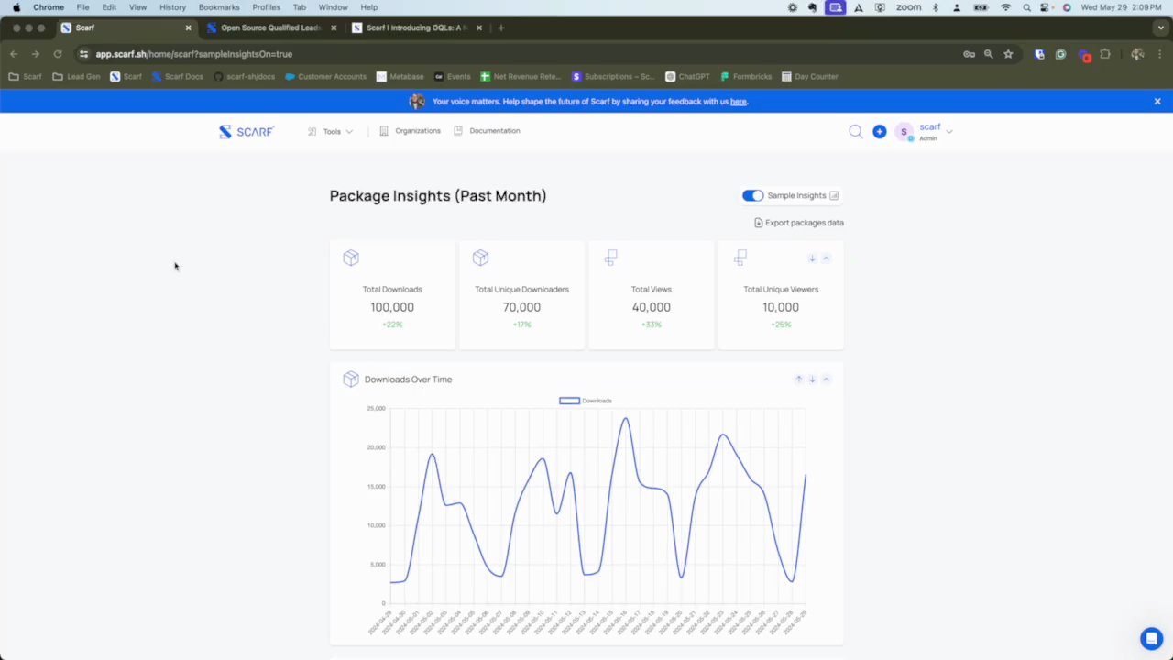The image size is (1173, 660).
Task: Click the browser back arrow
Action: [x=14, y=54]
